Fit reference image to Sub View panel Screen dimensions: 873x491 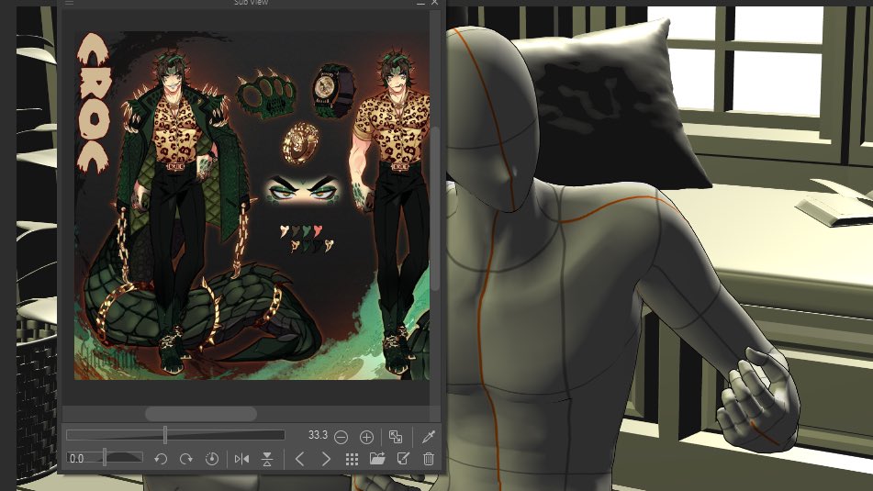click(396, 437)
